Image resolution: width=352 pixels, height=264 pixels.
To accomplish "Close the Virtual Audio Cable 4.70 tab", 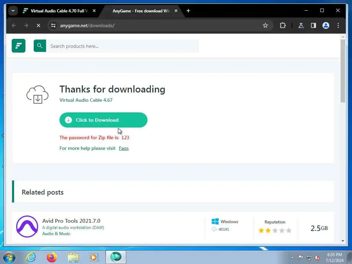I will point(94,11).
